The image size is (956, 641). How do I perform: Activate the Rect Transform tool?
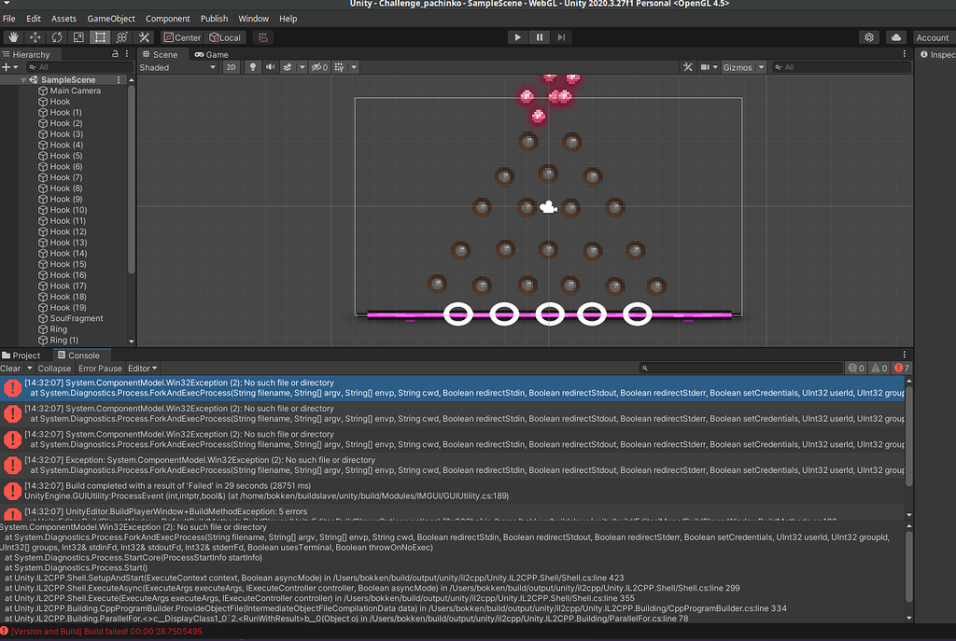click(x=99, y=37)
